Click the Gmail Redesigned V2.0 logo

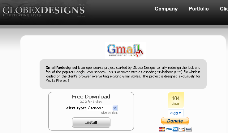[125, 50]
